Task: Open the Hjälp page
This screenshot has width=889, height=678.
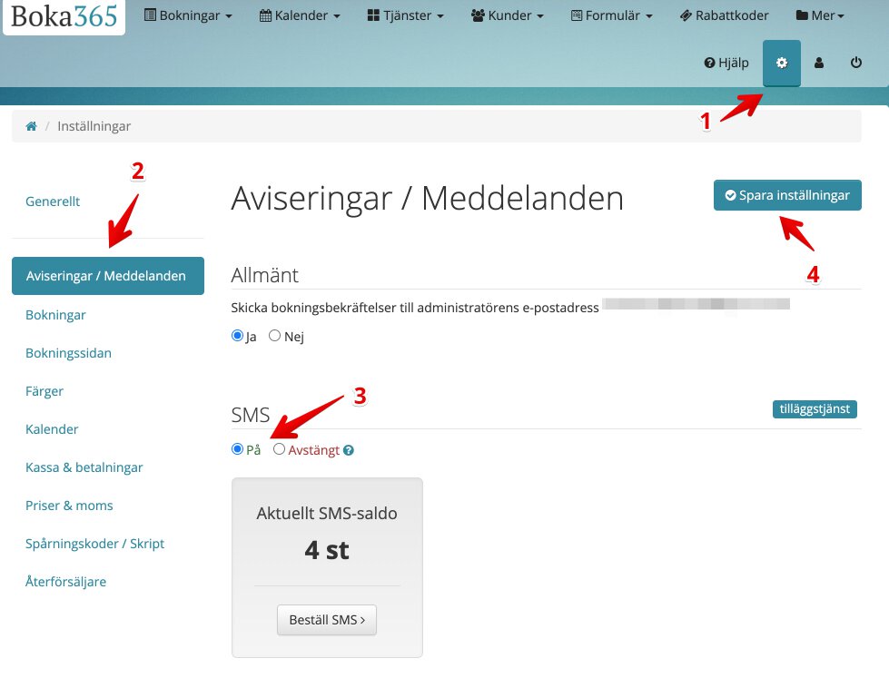Action: 726,63
